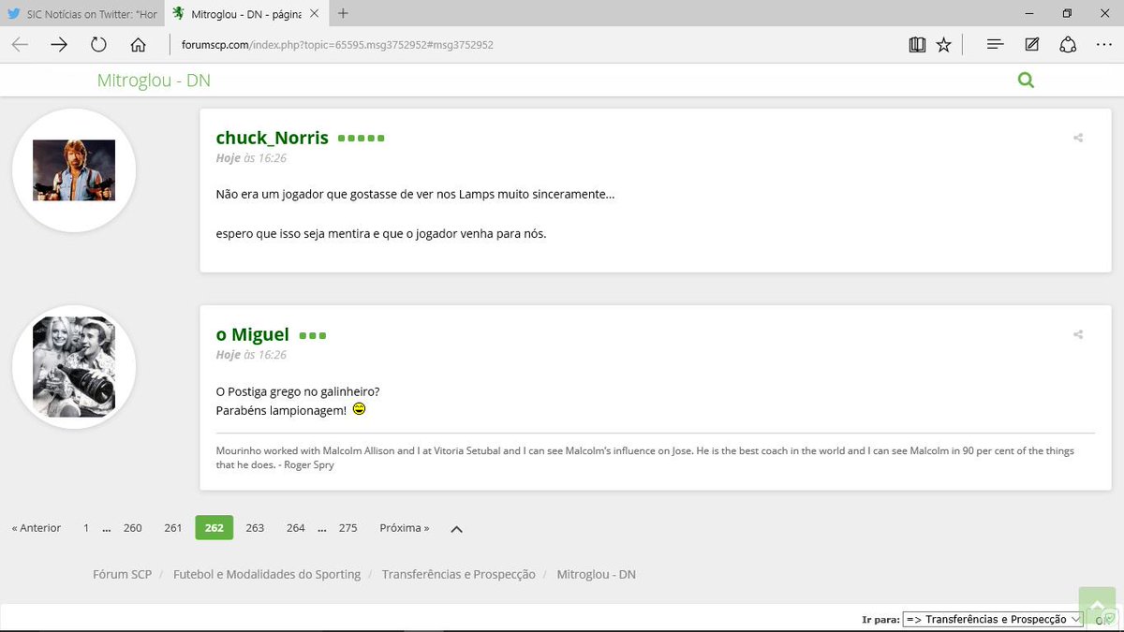Switch to SIC Notícias on Twitter tab
Image resolution: width=1124 pixels, height=632 pixels.
(x=82, y=14)
